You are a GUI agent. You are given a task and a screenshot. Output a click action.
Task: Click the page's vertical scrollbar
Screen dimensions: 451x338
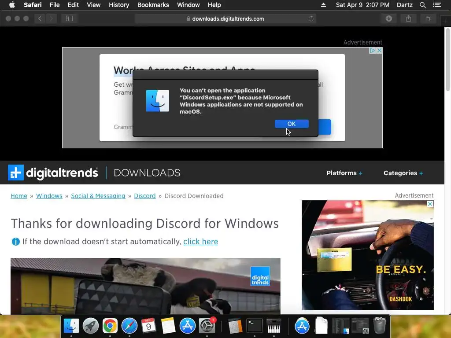[447, 60]
